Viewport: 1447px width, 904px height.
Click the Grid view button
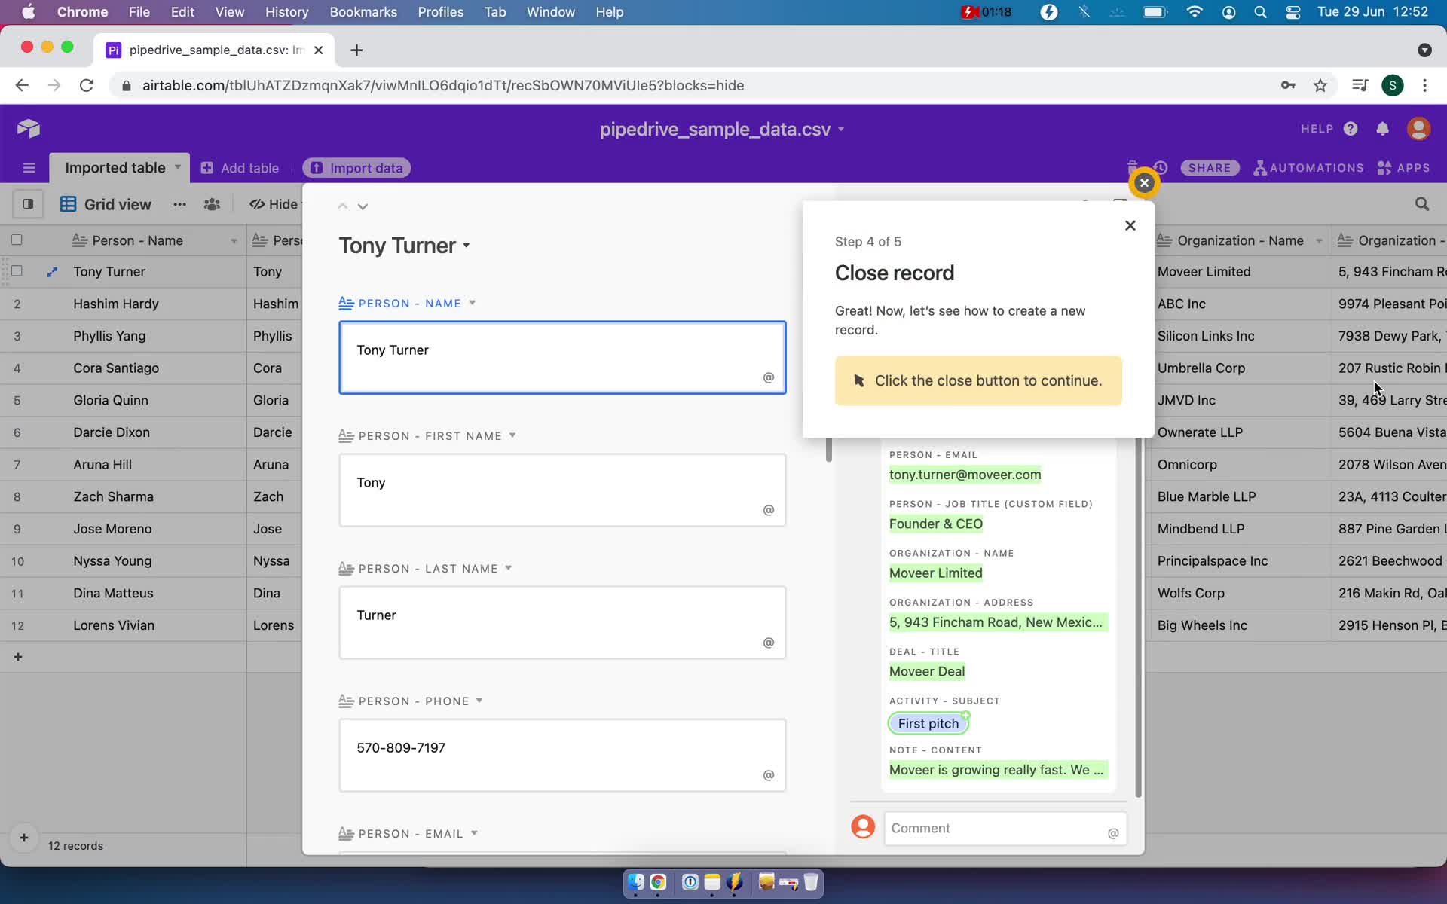pos(106,204)
